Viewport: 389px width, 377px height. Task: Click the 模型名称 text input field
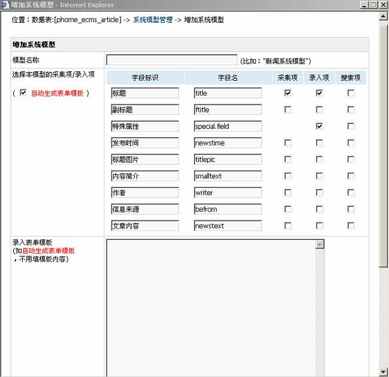[172, 60]
